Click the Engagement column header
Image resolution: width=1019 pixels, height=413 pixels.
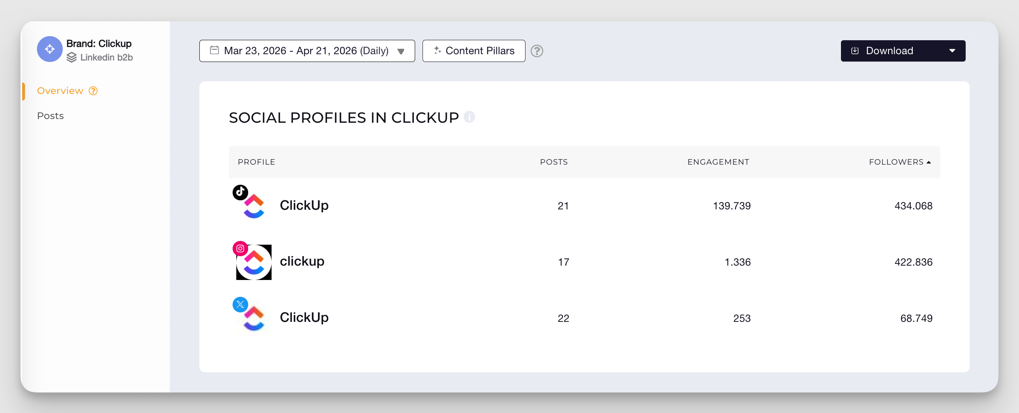point(718,162)
